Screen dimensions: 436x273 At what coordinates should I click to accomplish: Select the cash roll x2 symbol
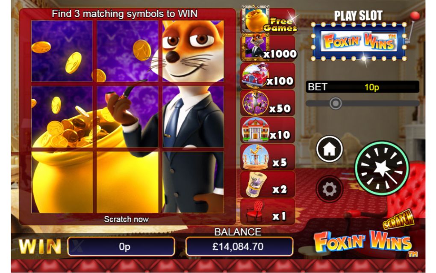pos(256,184)
